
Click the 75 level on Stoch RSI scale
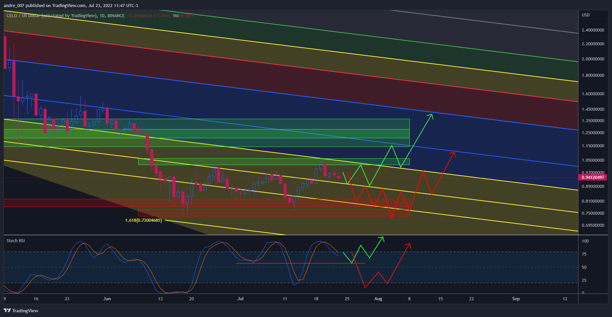point(584,254)
